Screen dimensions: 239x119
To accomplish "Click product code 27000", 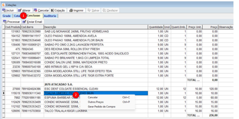I will [x=17, y=89].
